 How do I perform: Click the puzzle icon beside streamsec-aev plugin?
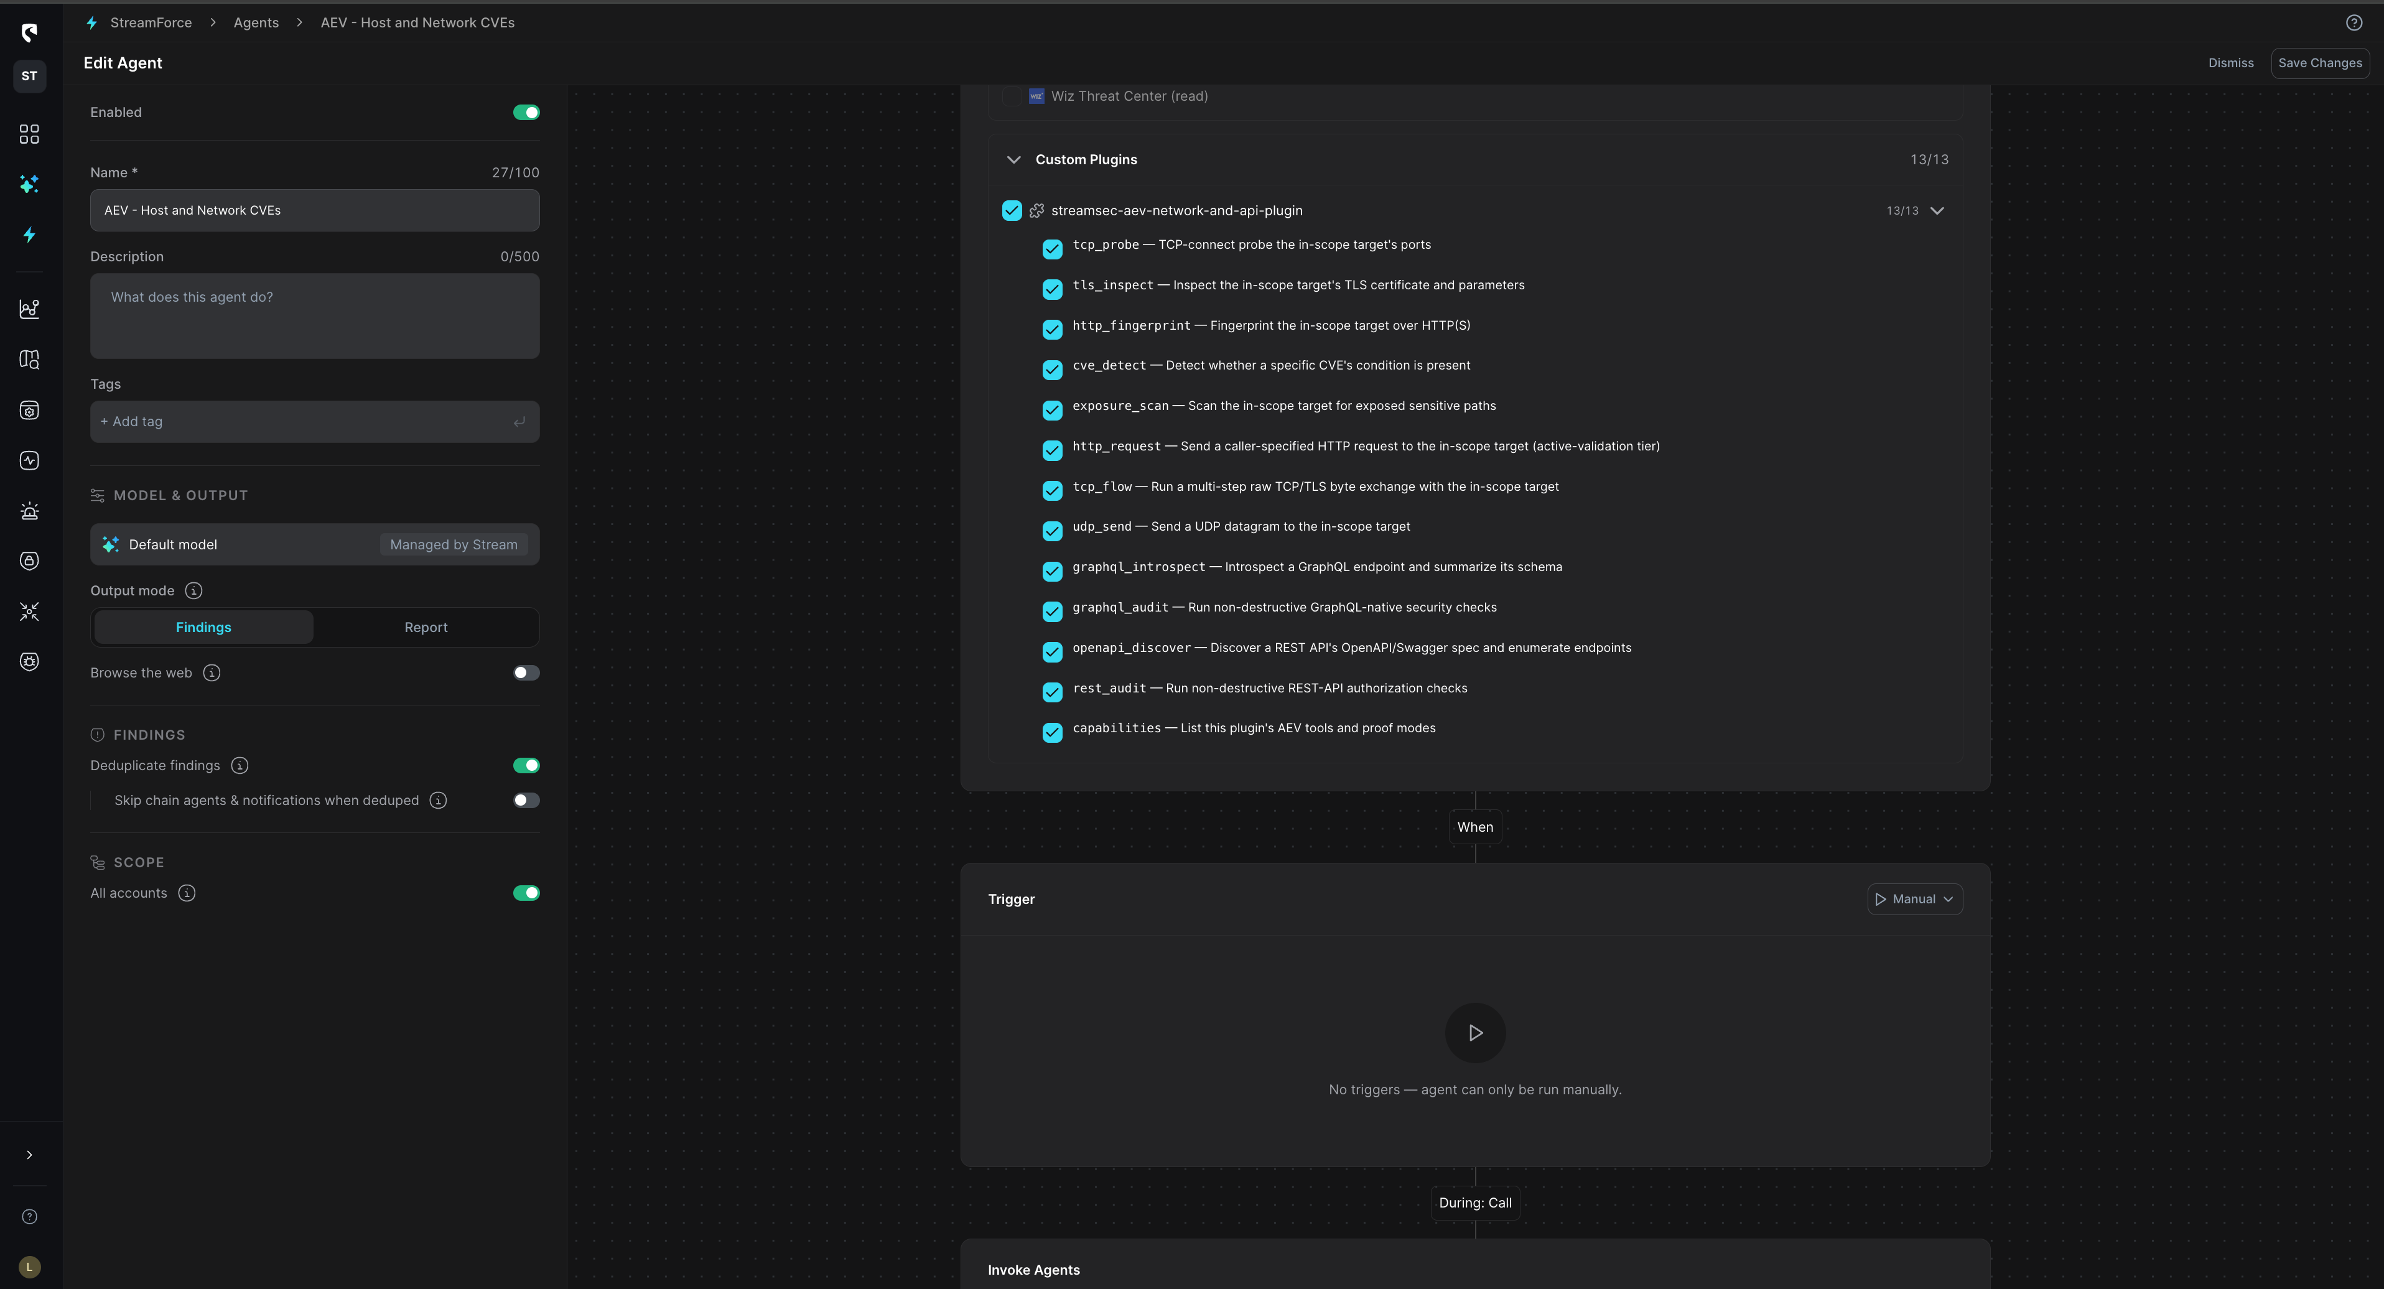pos(1036,211)
